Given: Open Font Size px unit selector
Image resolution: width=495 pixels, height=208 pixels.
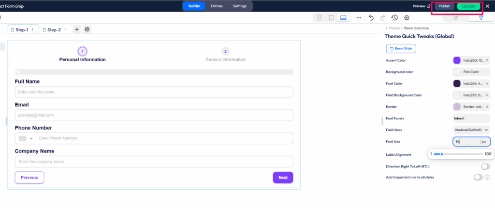Looking at the screenshot, I should click(485, 141).
